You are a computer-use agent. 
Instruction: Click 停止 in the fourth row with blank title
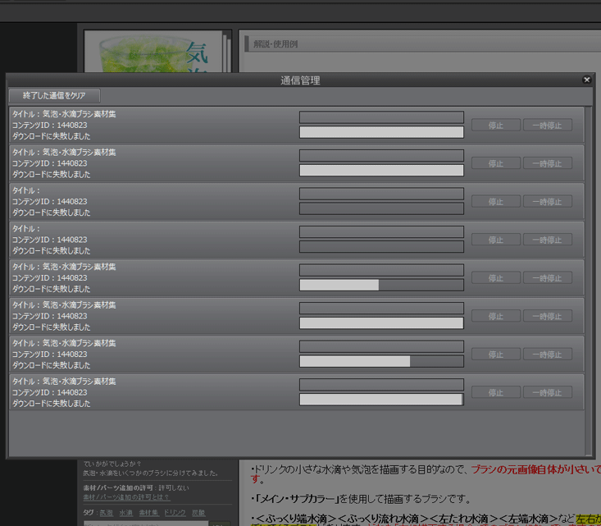point(495,240)
